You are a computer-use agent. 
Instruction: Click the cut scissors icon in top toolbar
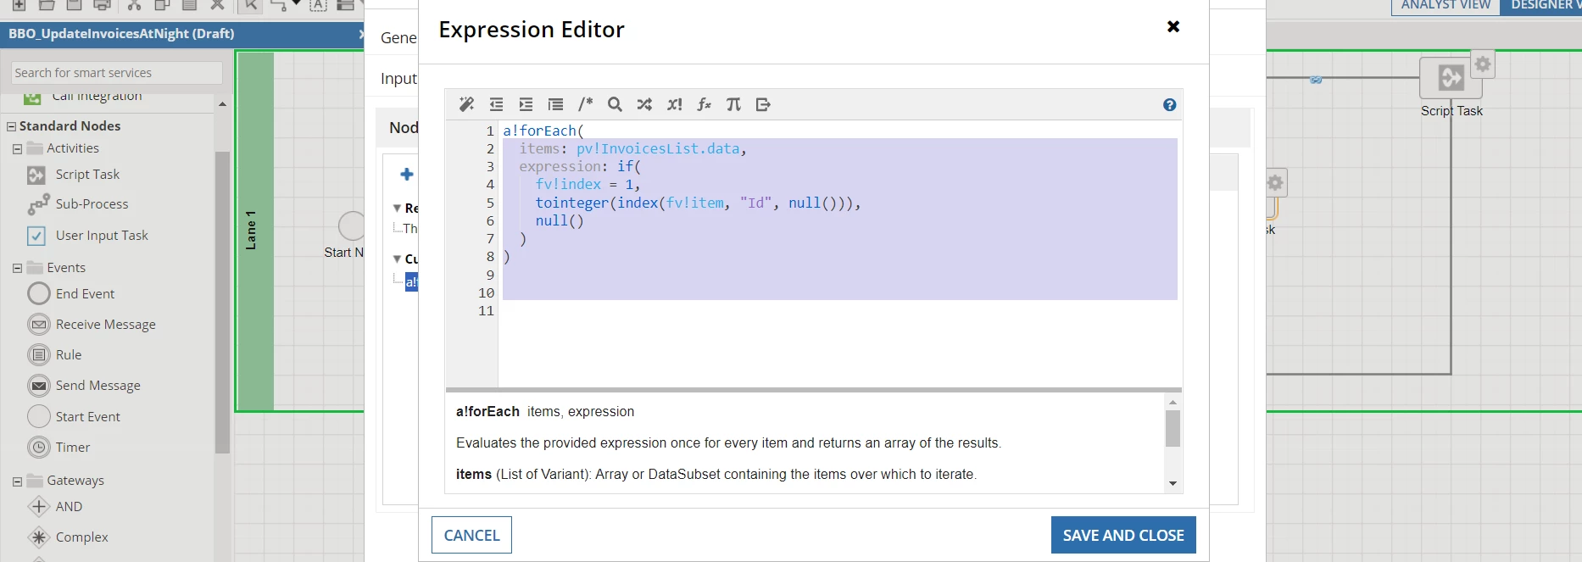[x=134, y=5]
